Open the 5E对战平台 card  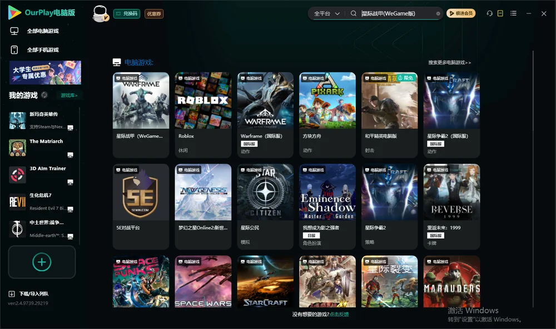[x=141, y=207]
